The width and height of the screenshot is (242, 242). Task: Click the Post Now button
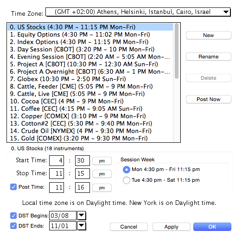[x=209, y=99]
